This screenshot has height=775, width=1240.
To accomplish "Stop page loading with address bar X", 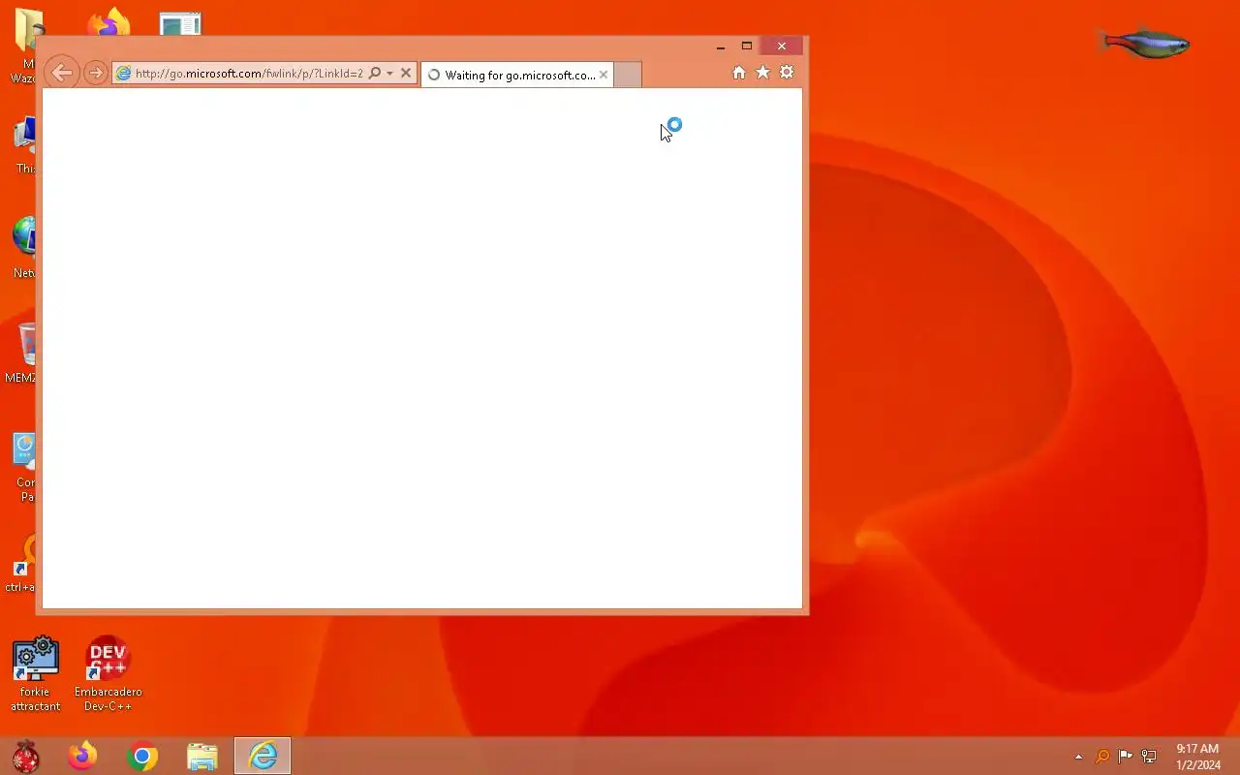I will point(406,73).
